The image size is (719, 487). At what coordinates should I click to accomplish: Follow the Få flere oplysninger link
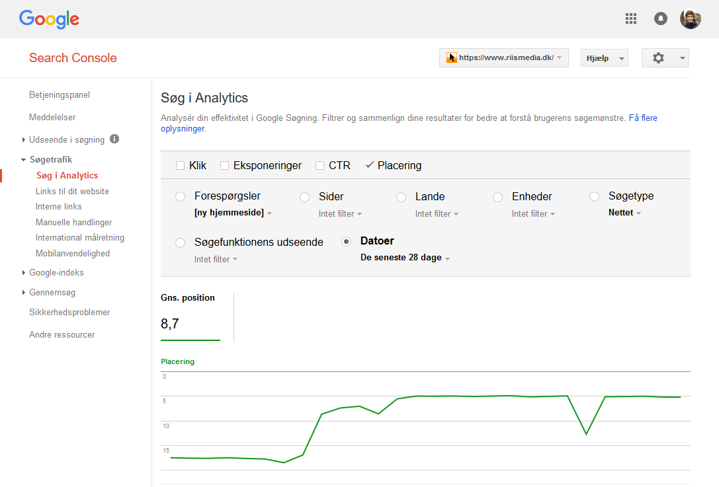[x=643, y=118]
